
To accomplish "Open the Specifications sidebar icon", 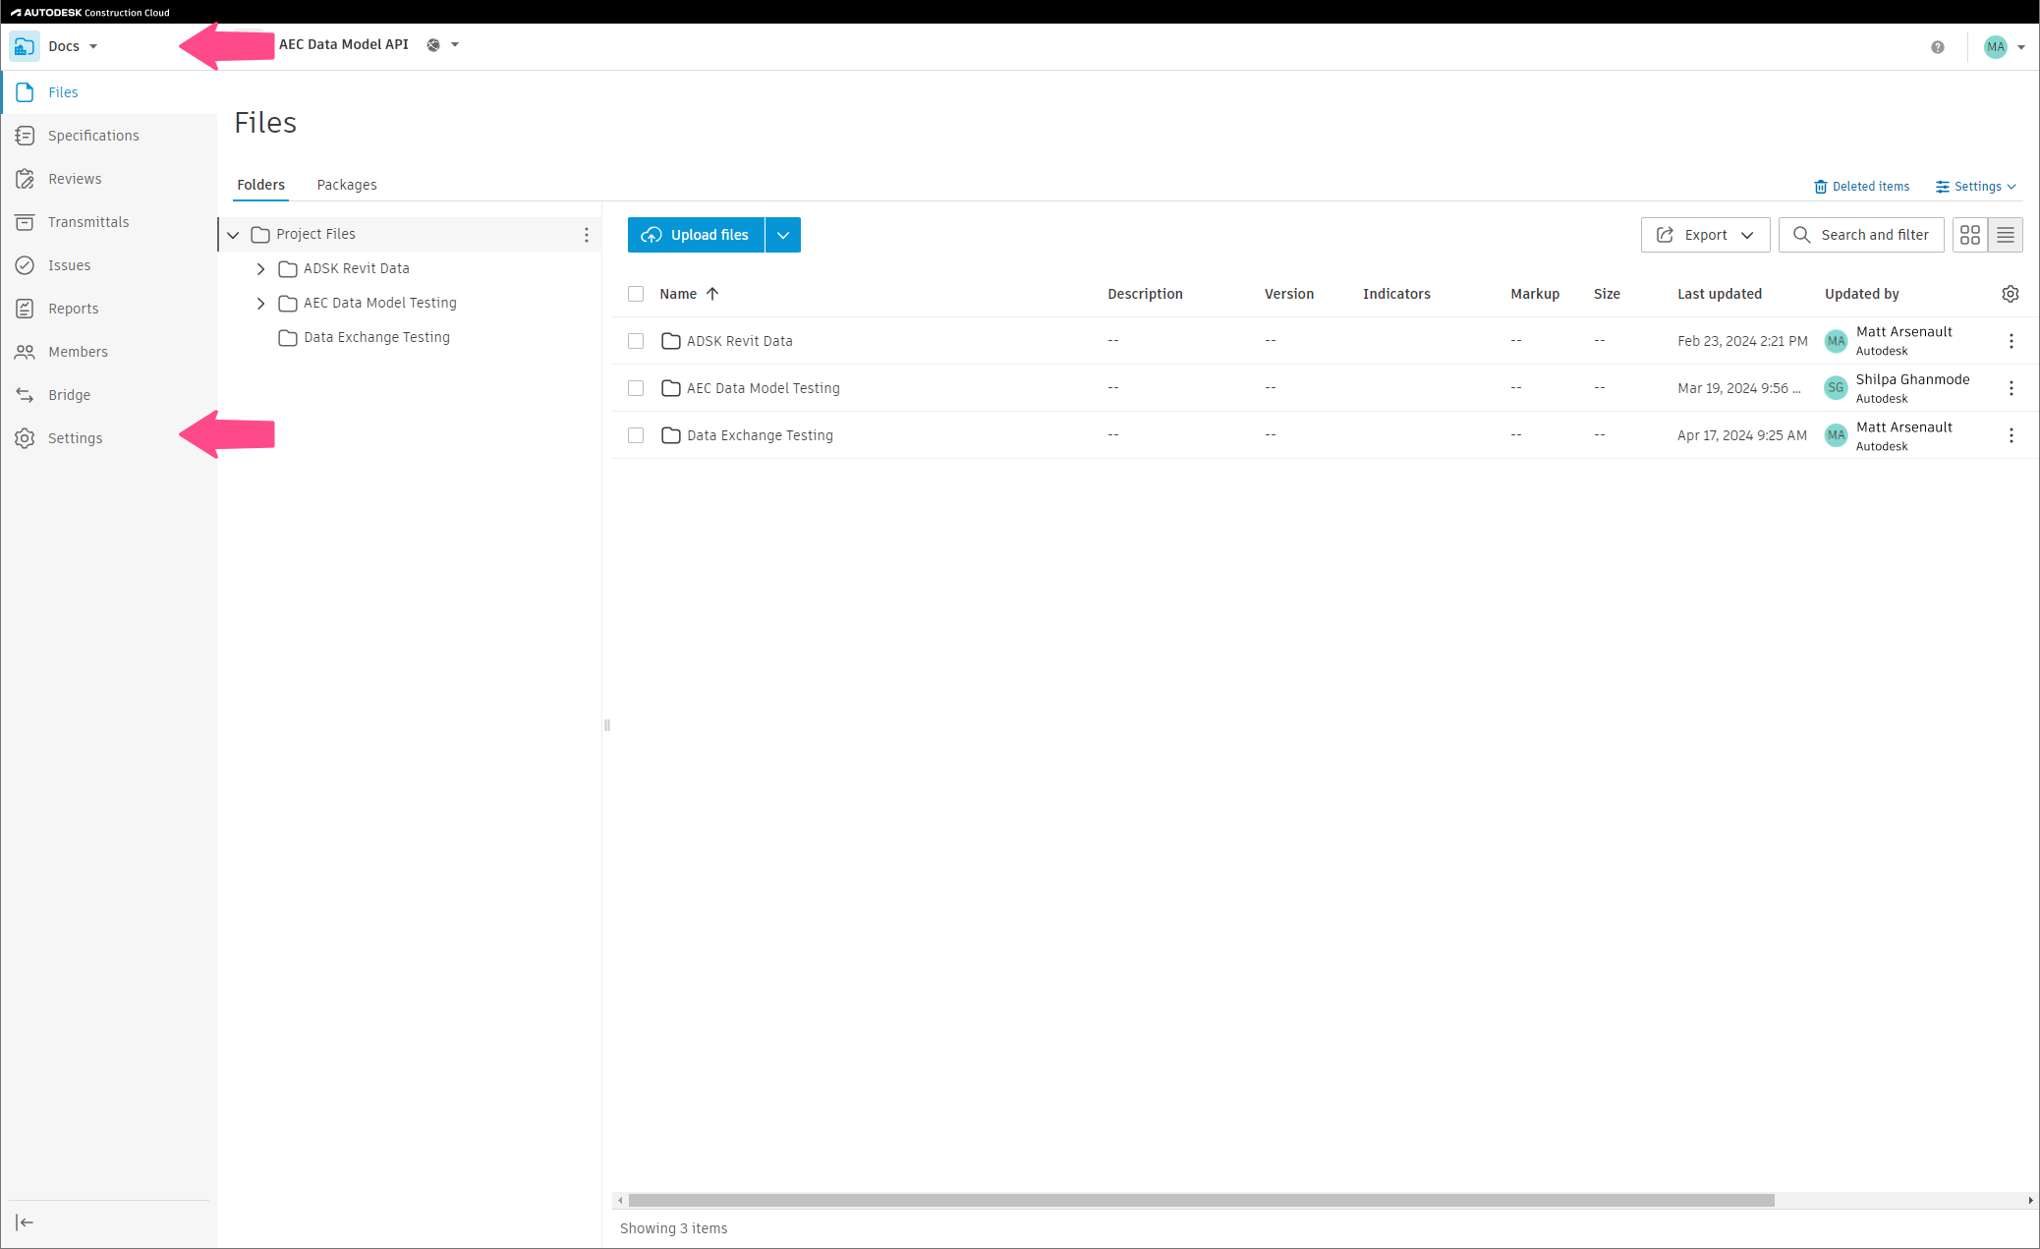I will pyautogui.click(x=26, y=136).
